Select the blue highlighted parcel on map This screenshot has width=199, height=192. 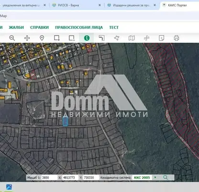coord(65,121)
